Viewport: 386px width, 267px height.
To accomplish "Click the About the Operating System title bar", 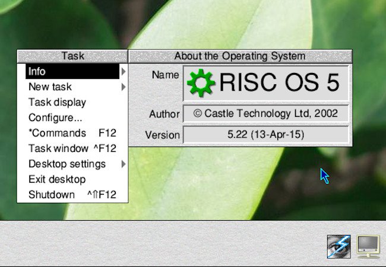I will [x=240, y=56].
